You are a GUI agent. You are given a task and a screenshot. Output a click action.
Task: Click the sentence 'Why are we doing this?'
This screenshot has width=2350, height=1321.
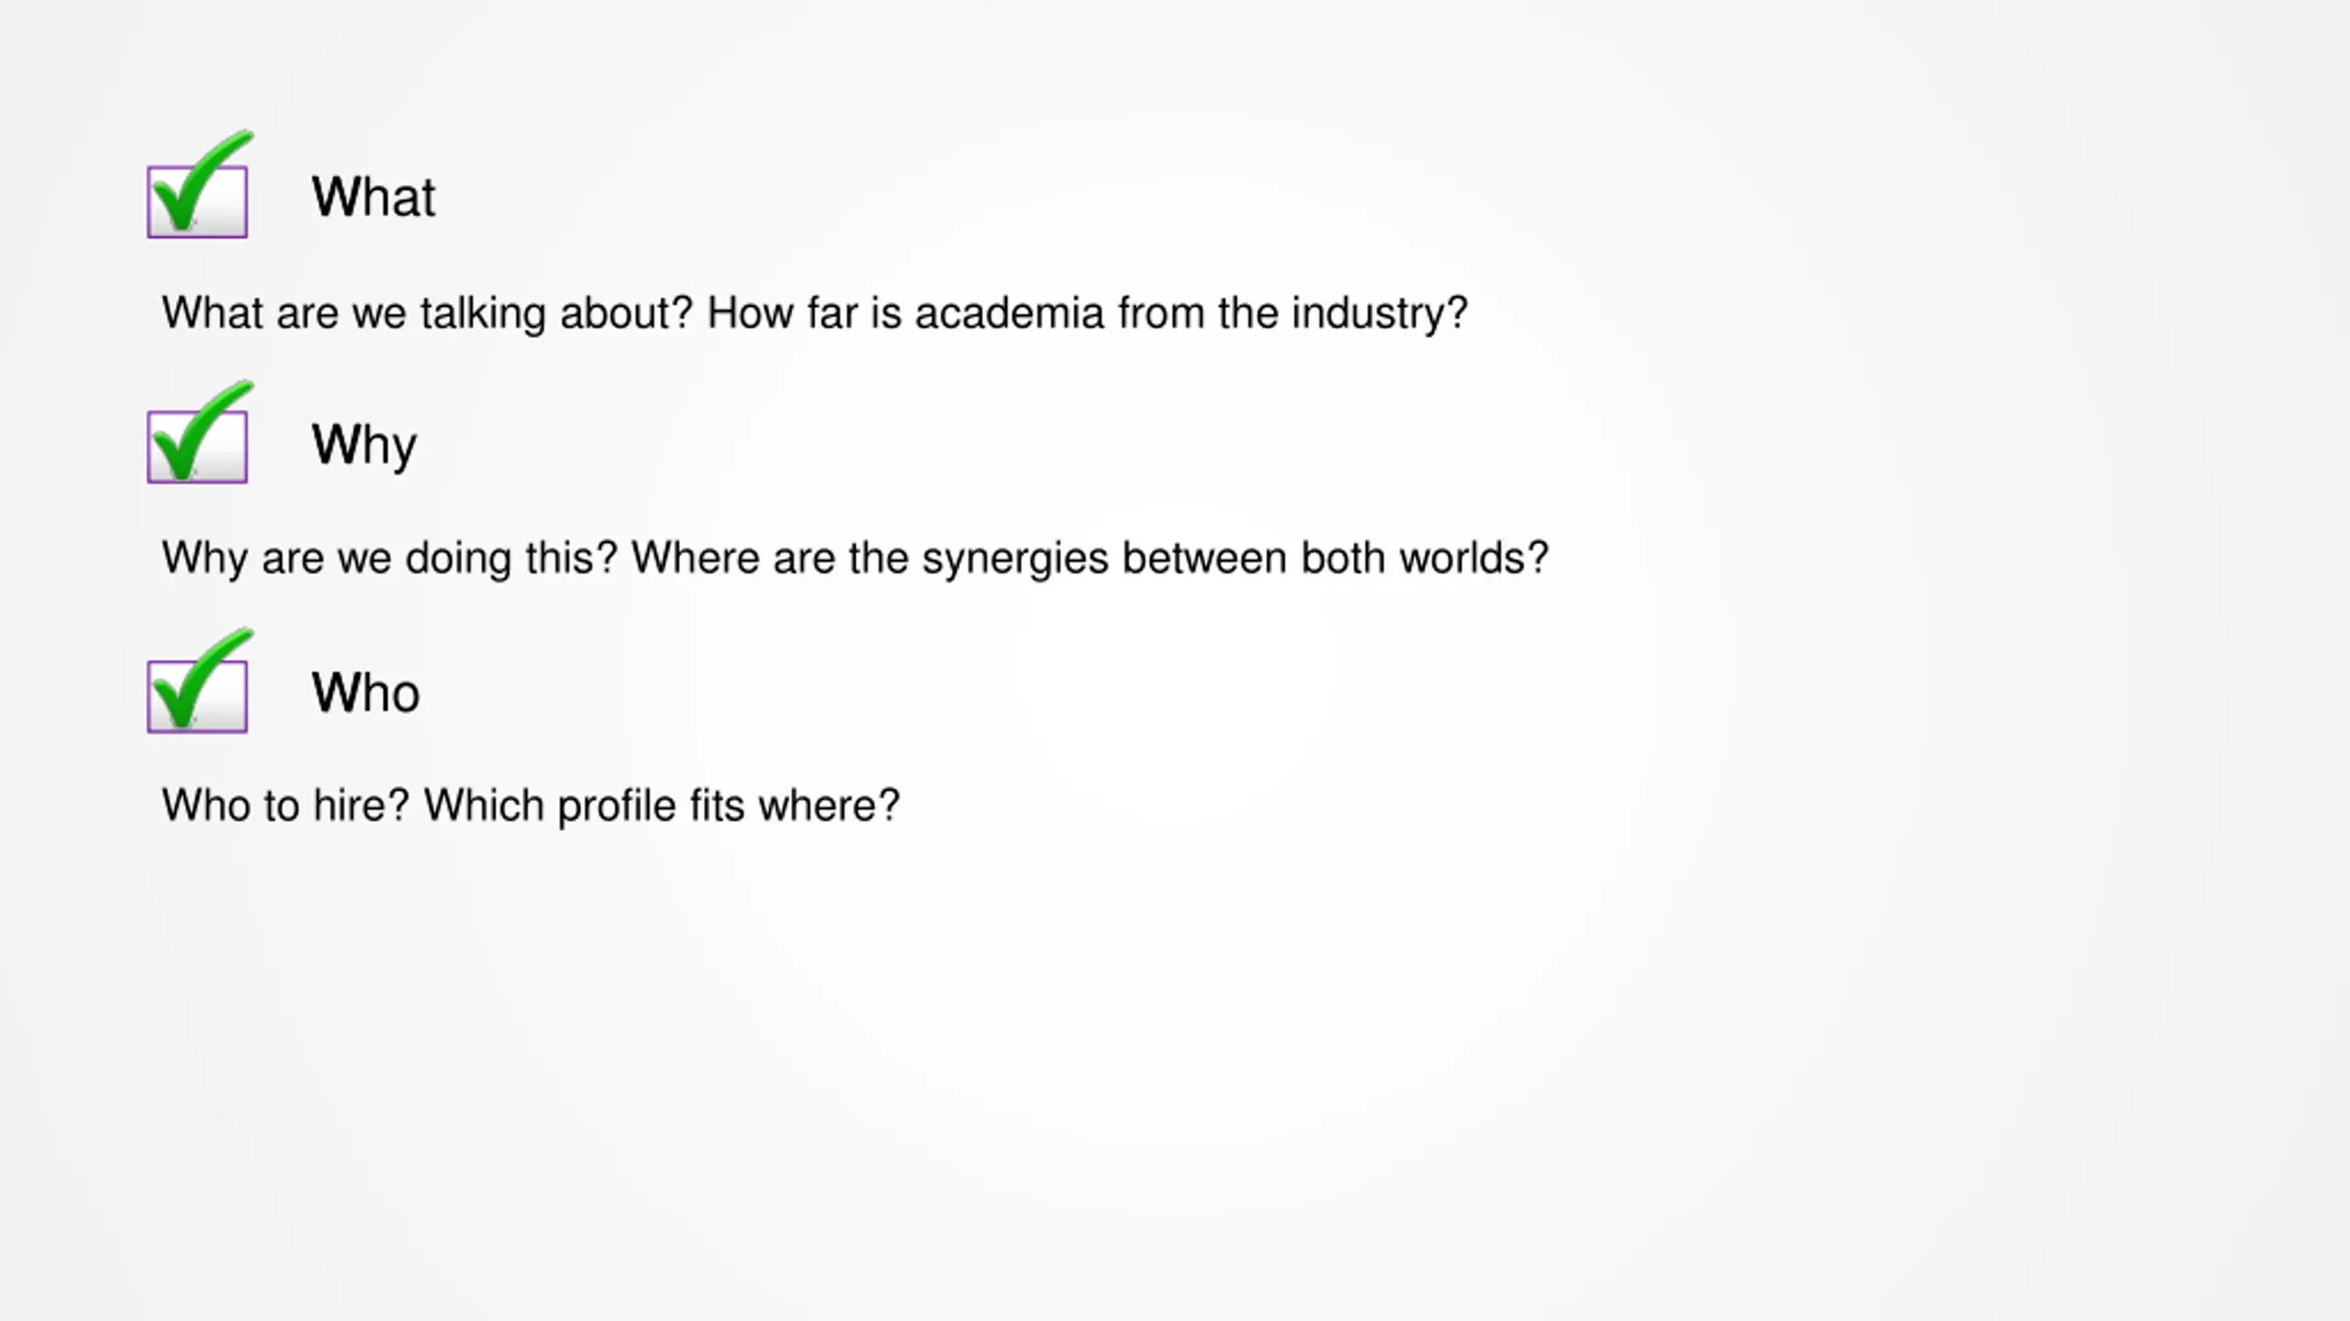point(390,559)
